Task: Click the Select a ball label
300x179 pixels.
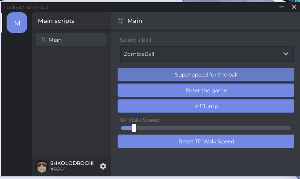Action: pyautogui.click(x=135, y=40)
